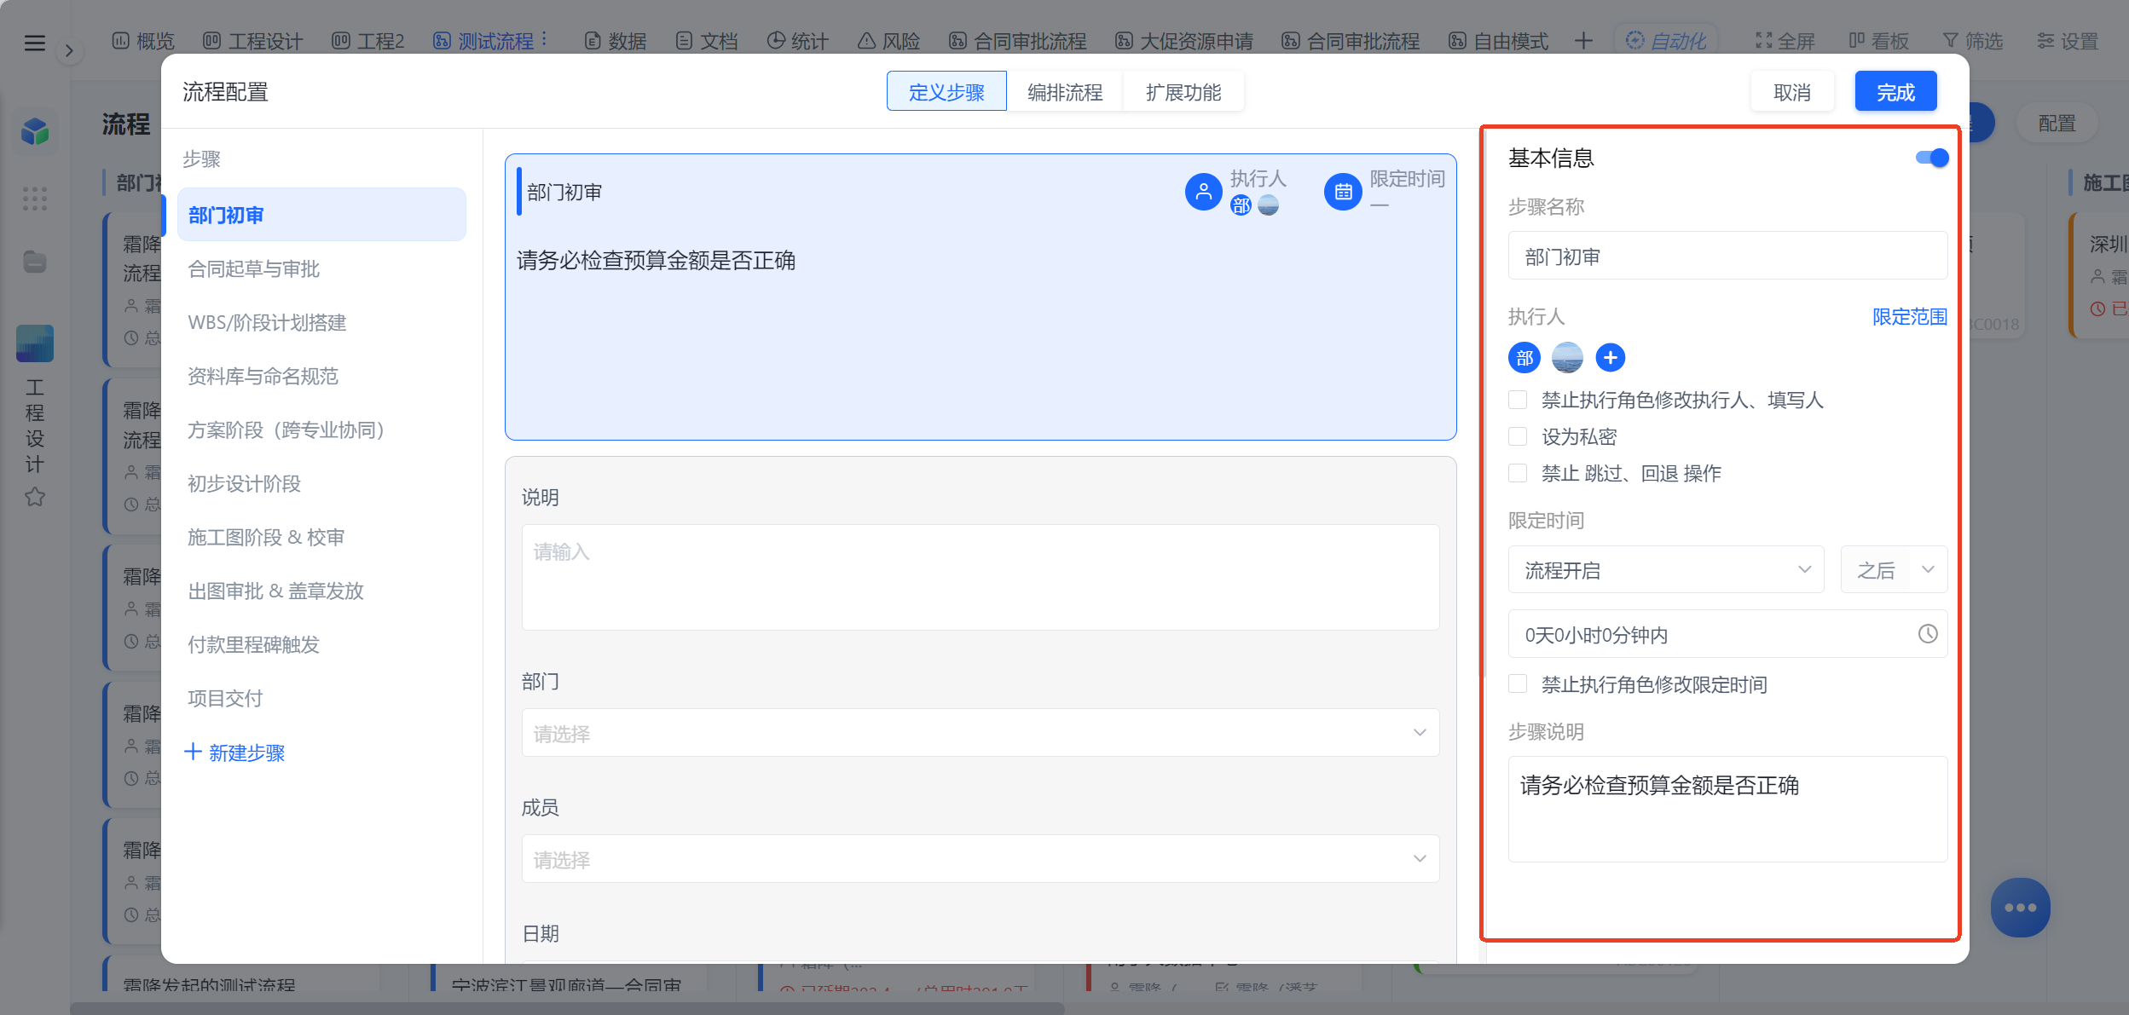
Task: Click the 完成 button
Action: 1896,91
